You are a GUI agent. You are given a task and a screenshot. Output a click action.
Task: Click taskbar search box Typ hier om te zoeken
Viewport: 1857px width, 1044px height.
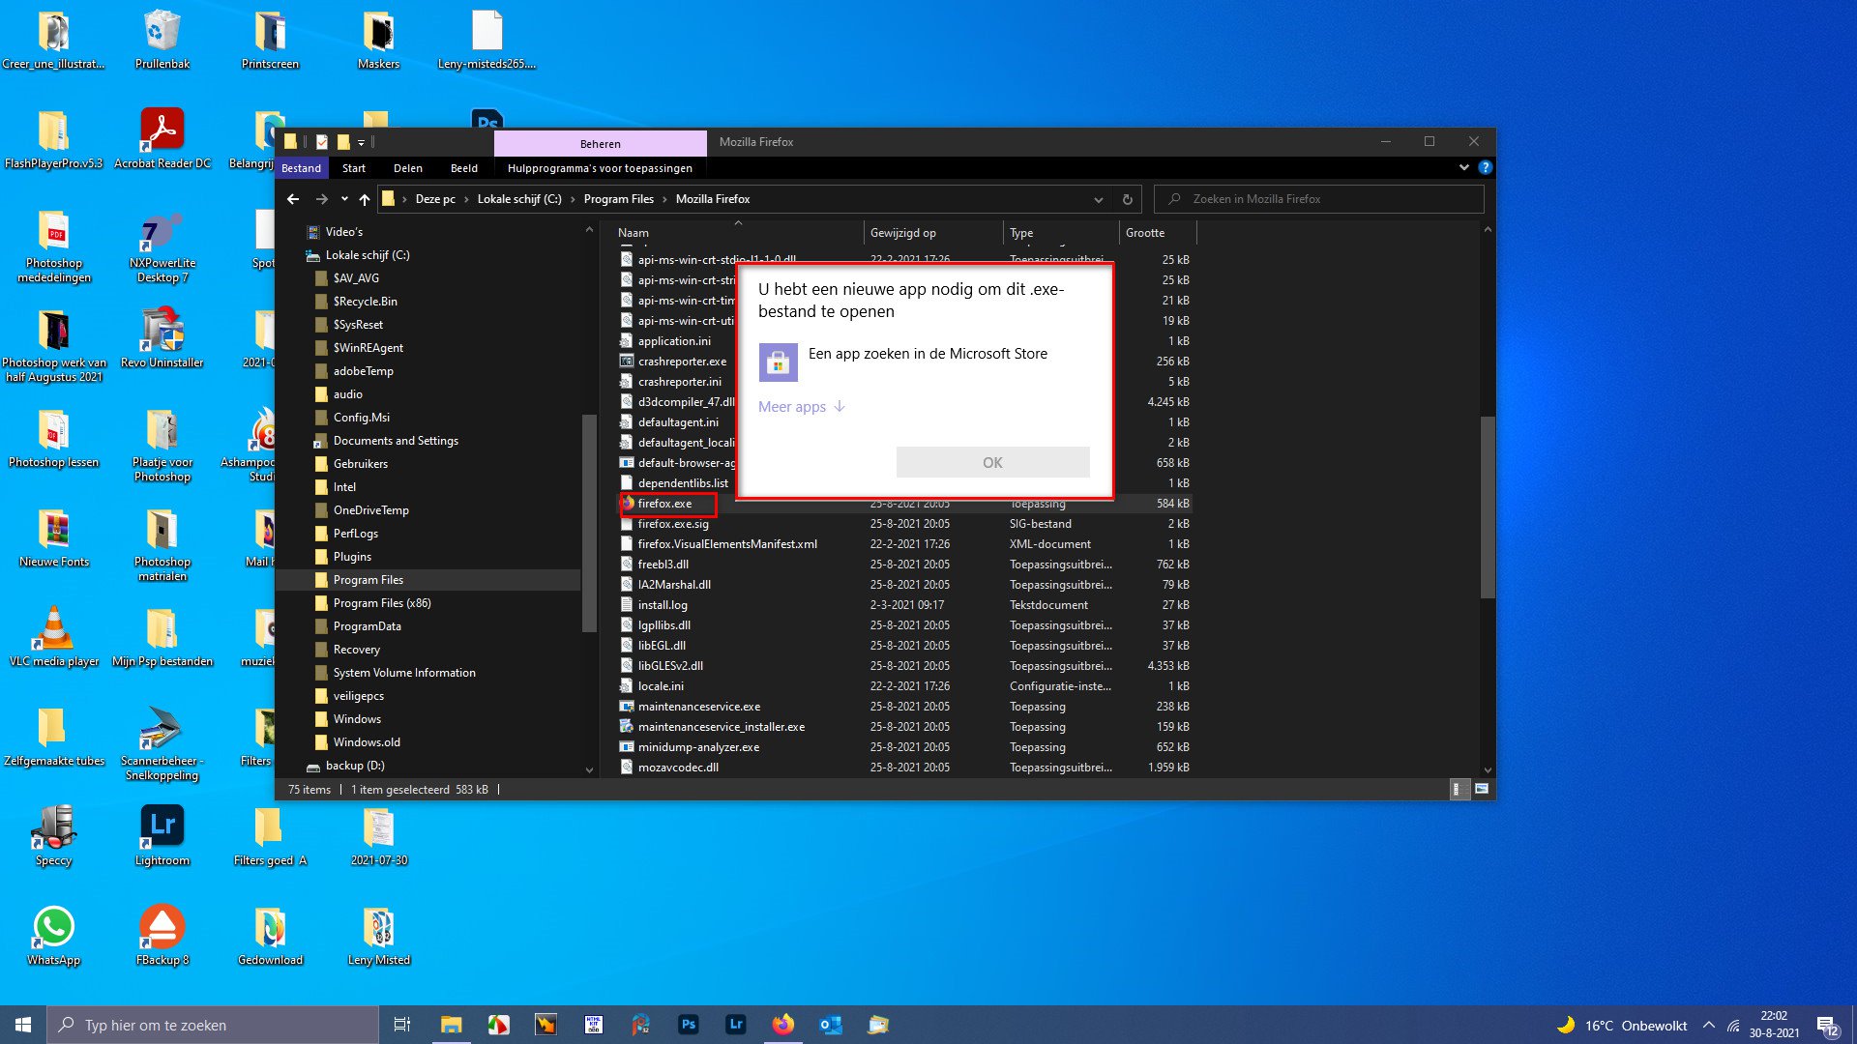click(x=213, y=1025)
